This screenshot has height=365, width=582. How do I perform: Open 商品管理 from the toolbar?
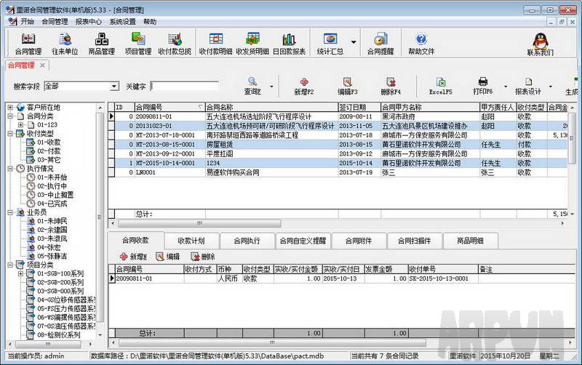point(101,43)
